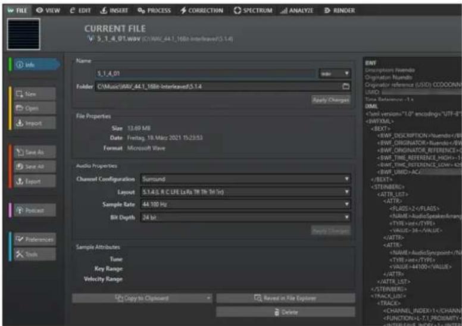Switch to the VIEW tab
The image size is (462, 326).
point(48,11)
